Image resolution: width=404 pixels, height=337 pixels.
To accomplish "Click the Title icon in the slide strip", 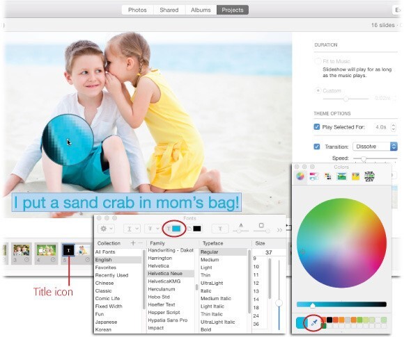I will [68, 250].
